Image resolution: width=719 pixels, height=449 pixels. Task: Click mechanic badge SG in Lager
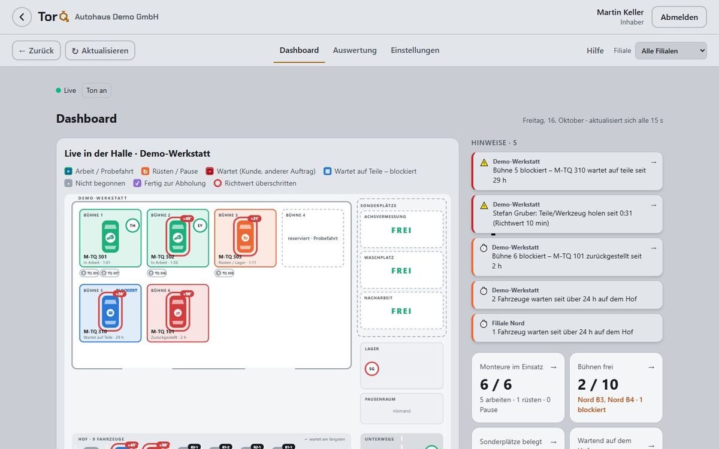[371, 369]
